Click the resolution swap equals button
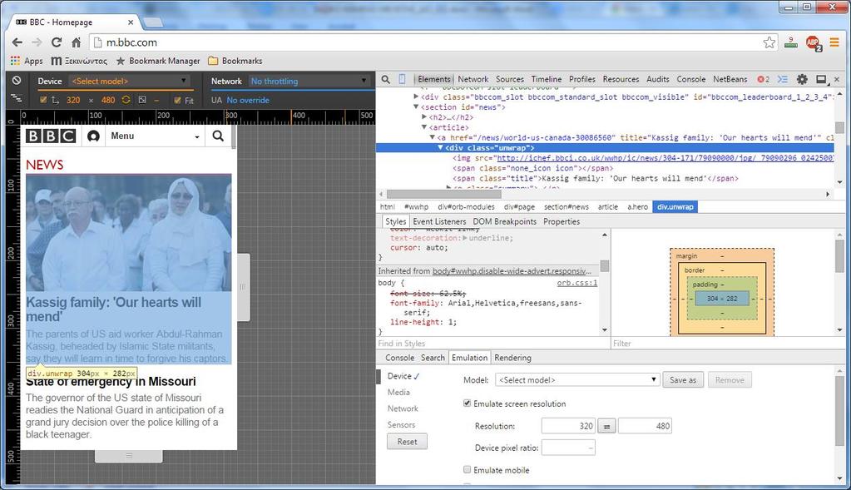The width and height of the screenshot is (851, 490). click(x=606, y=427)
